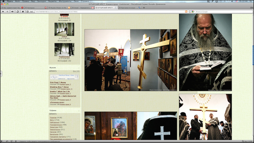Click the Time Machine clock icon
Image resolution: width=254 pixels, height=143 pixels.
(x=221, y=1)
